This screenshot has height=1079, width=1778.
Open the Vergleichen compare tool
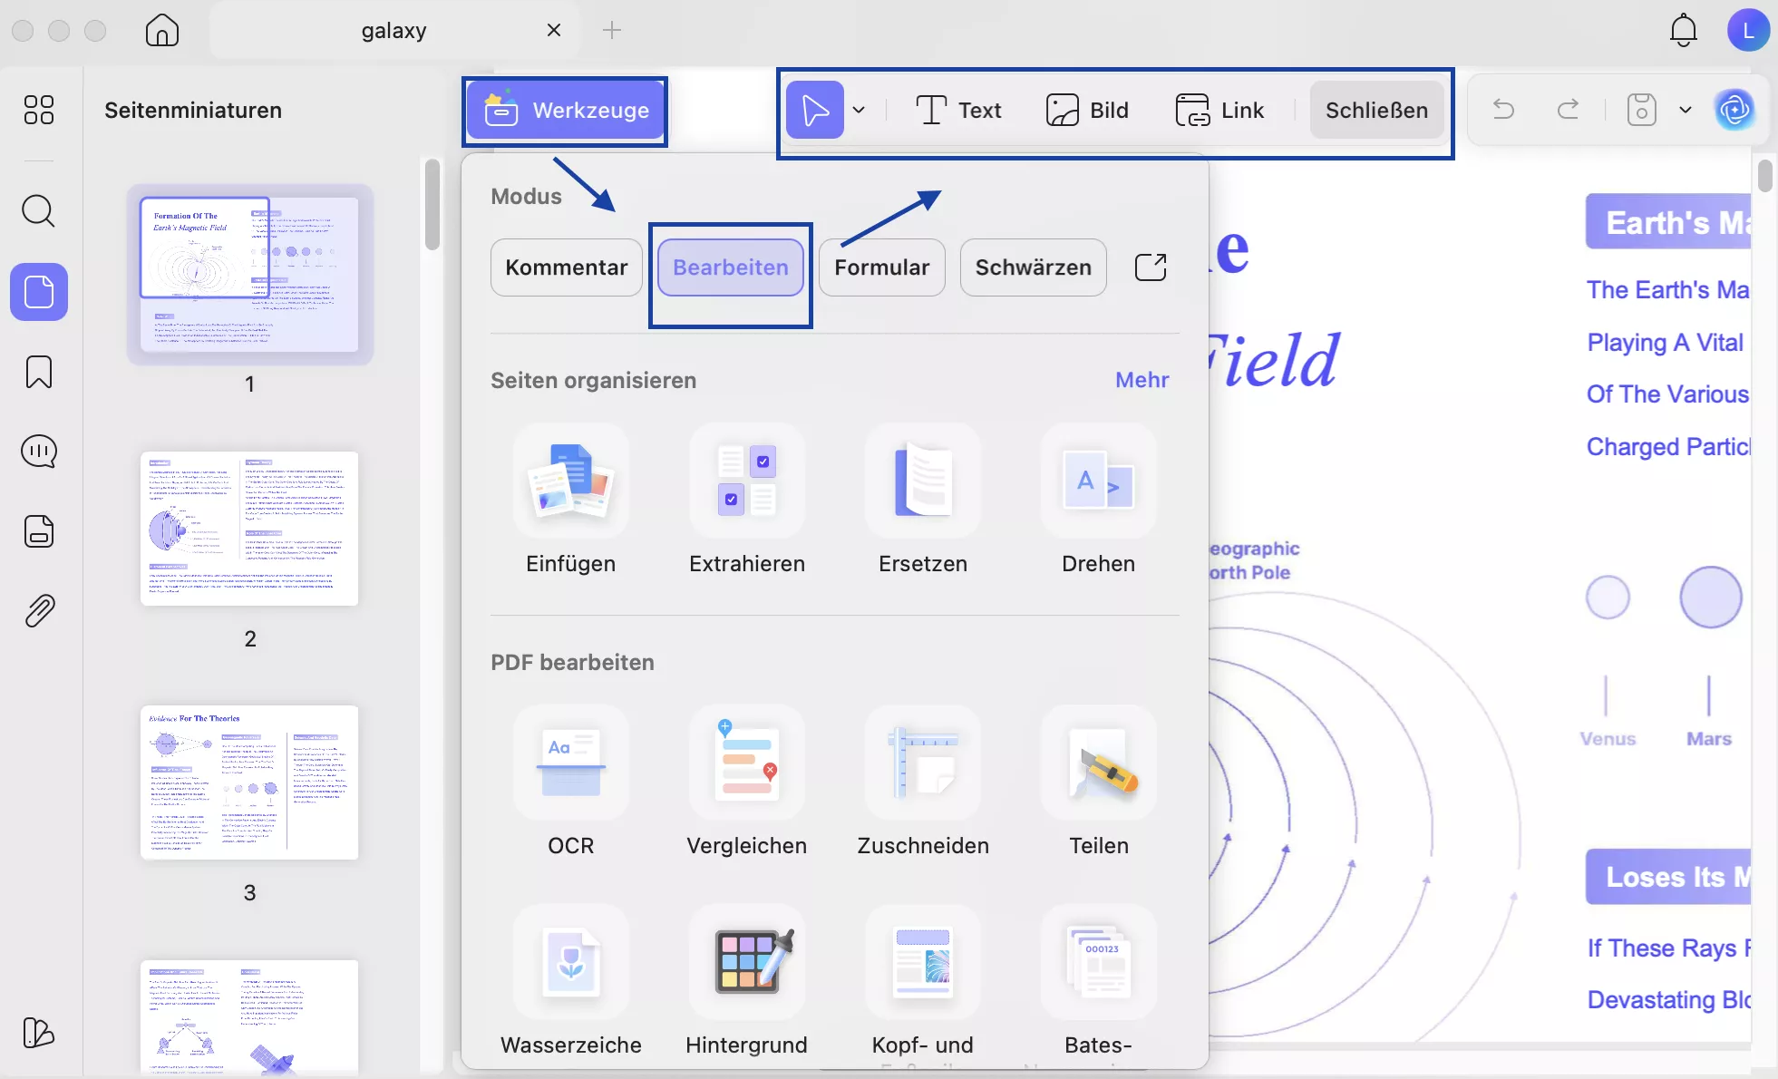click(746, 763)
